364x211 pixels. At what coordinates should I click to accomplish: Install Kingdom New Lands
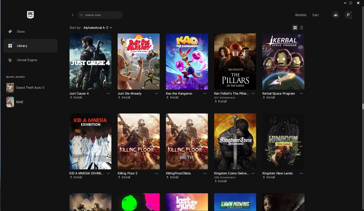[269, 177]
